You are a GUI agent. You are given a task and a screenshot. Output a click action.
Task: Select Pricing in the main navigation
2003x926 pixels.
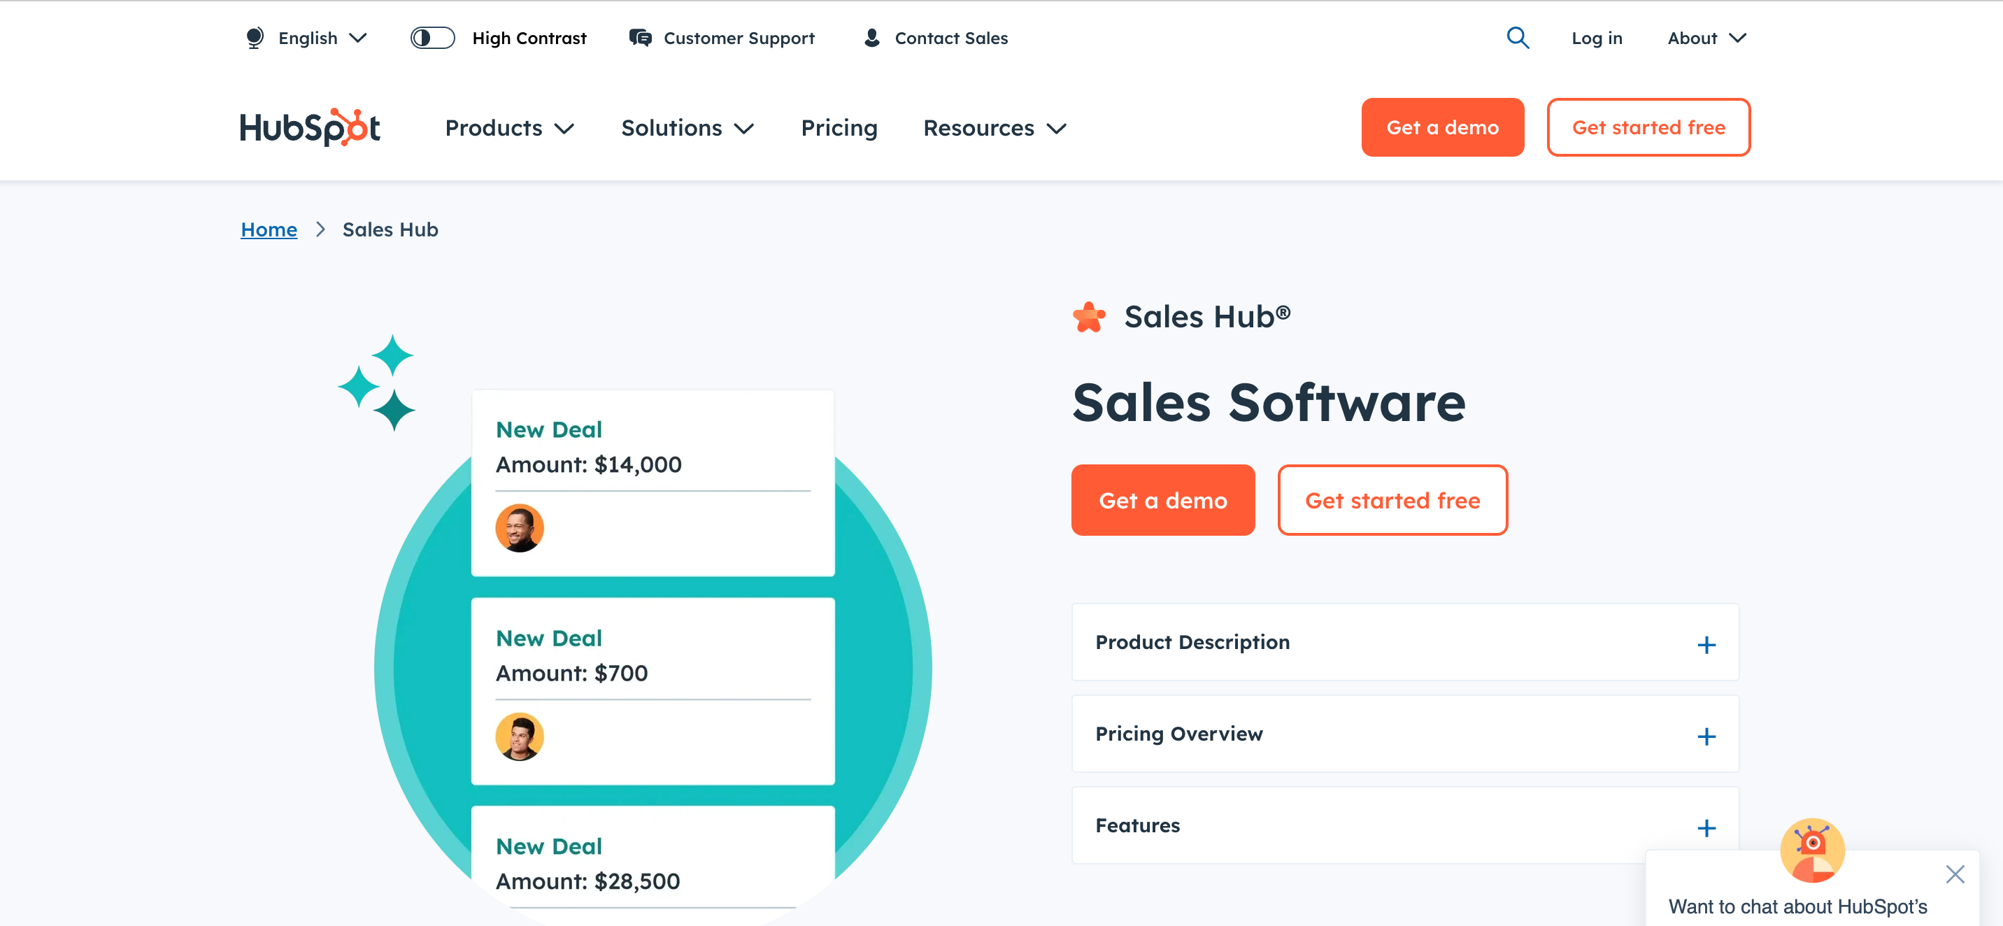(x=839, y=127)
